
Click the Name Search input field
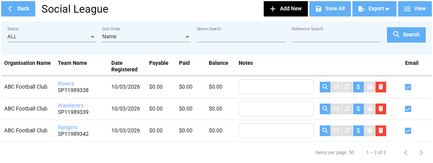tap(241, 36)
